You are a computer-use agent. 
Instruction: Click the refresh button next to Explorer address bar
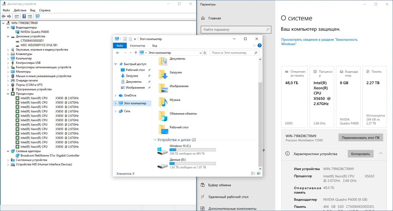[205, 53]
